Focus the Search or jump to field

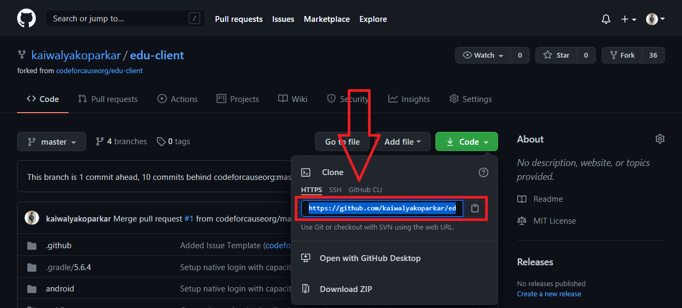coord(125,19)
